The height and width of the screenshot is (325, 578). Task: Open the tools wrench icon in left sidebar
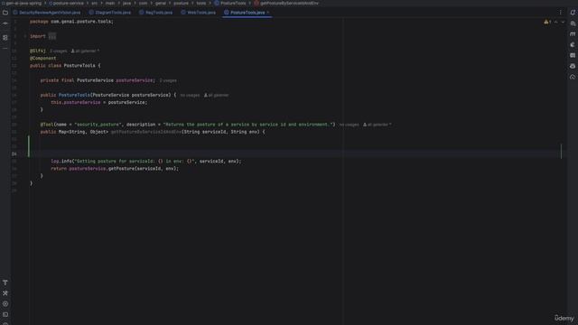click(x=5, y=293)
